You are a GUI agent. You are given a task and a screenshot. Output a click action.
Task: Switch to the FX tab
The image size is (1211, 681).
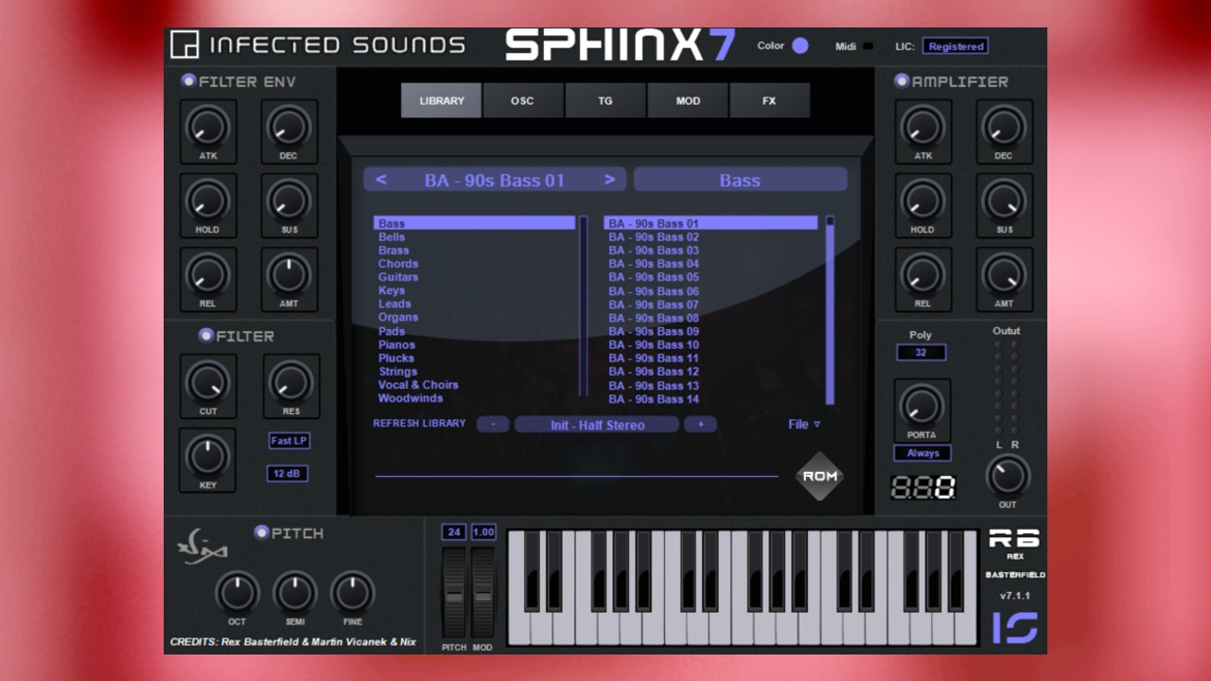769,100
